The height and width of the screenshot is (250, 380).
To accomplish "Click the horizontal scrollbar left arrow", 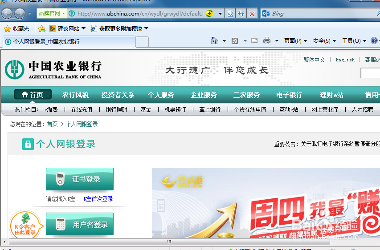I will pyautogui.click(x=4, y=242).
